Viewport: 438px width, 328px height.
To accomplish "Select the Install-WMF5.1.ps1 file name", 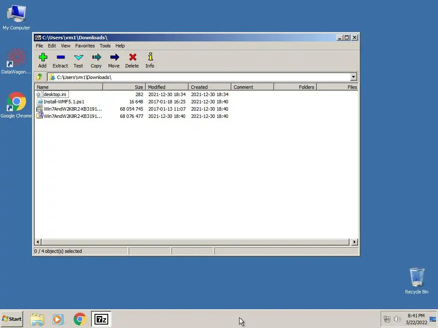I will point(64,102).
